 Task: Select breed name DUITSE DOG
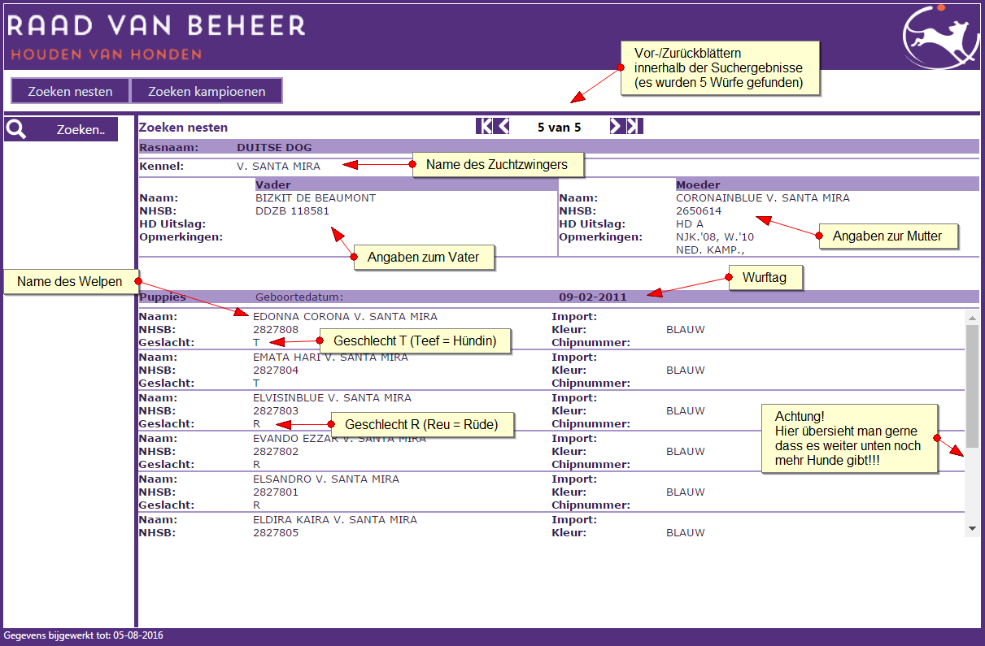pos(274,148)
